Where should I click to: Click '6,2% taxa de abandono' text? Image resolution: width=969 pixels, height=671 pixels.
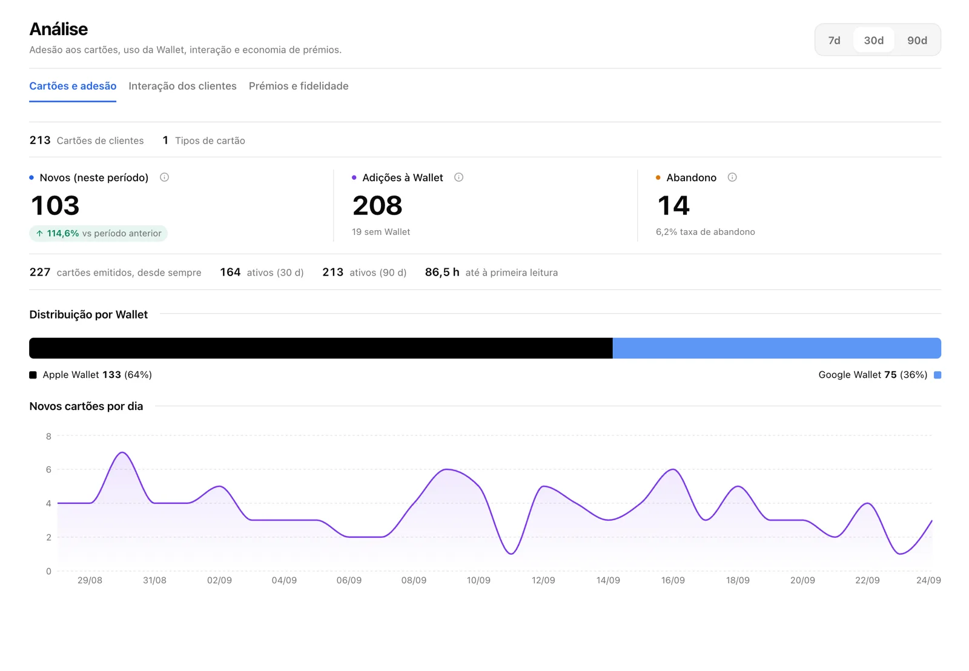pyautogui.click(x=706, y=232)
